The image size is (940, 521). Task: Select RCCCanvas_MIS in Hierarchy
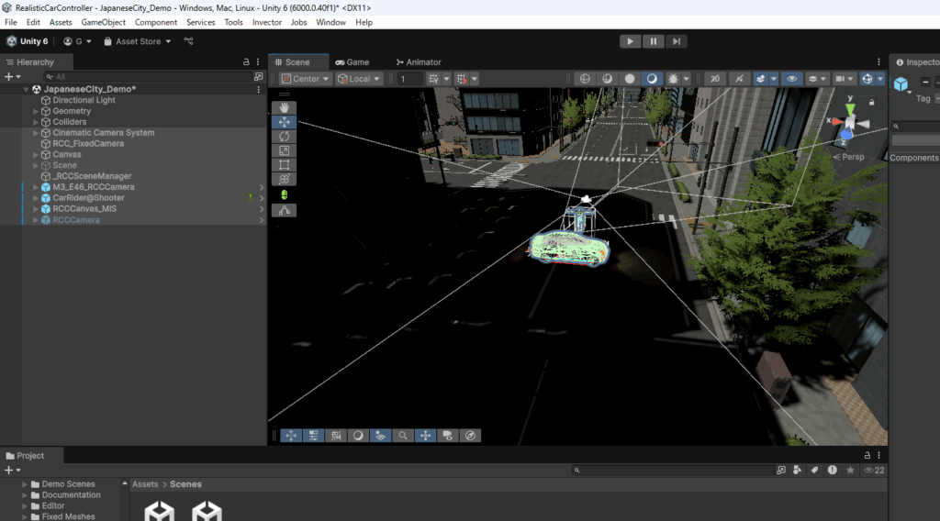click(84, 209)
